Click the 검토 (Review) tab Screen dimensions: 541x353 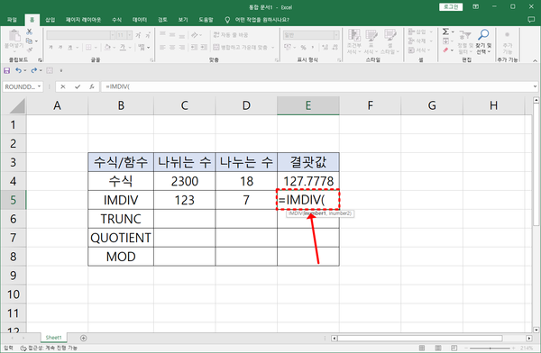[x=162, y=20]
